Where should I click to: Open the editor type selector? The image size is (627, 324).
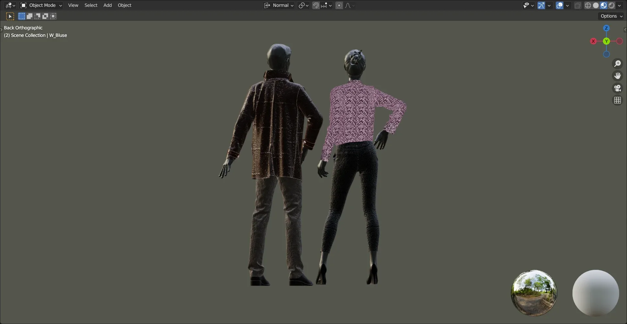coord(10,5)
